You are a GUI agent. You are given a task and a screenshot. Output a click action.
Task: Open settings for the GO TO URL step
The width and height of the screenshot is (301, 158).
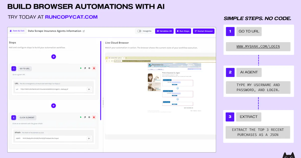(89, 68)
